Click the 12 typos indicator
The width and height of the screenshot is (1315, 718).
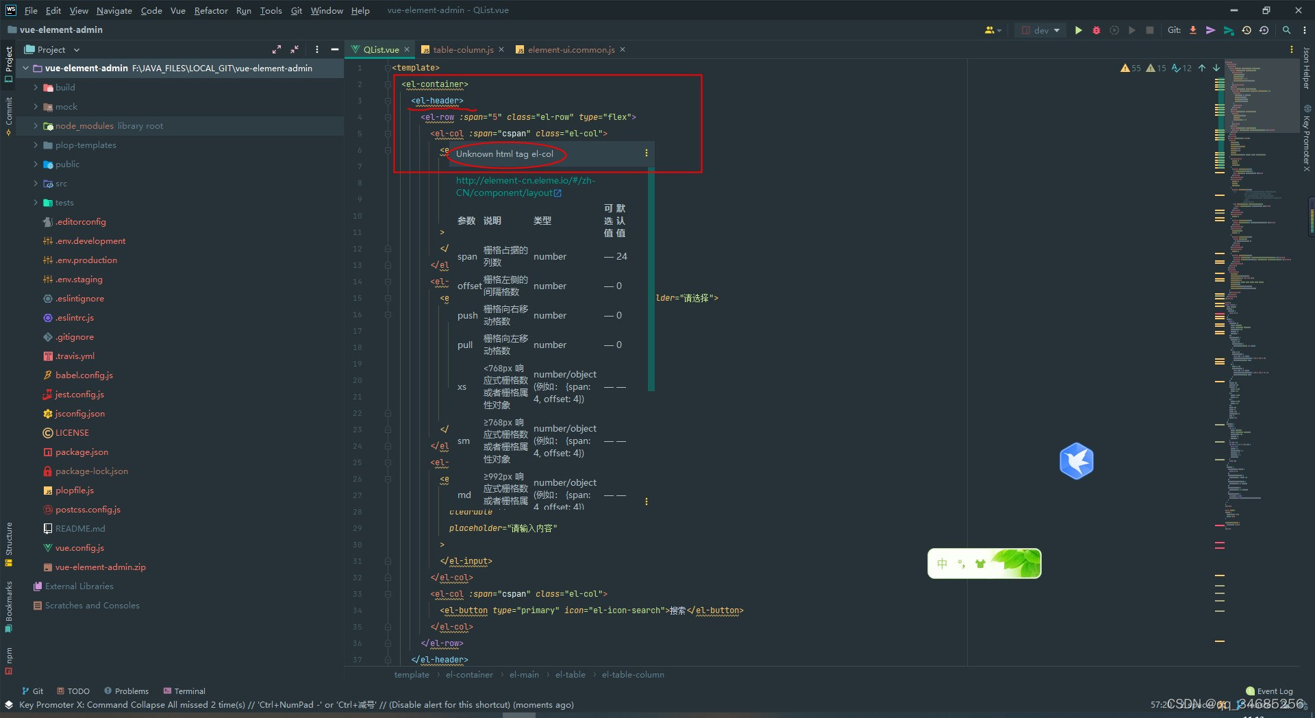pyautogui.click(x=1181, y=68)
